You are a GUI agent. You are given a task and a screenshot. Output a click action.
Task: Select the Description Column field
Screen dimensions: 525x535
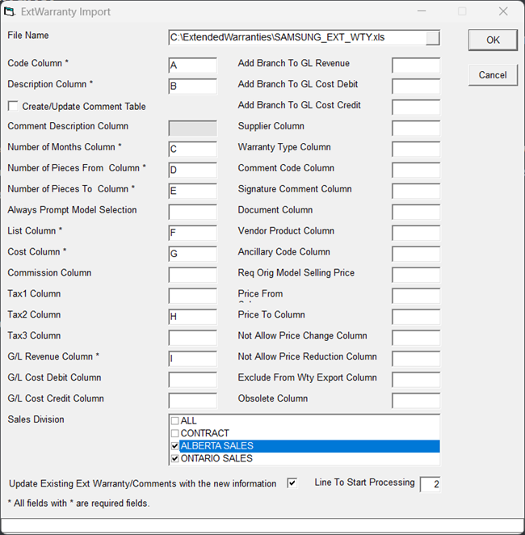pyautogui.click(x=192, y=86)
